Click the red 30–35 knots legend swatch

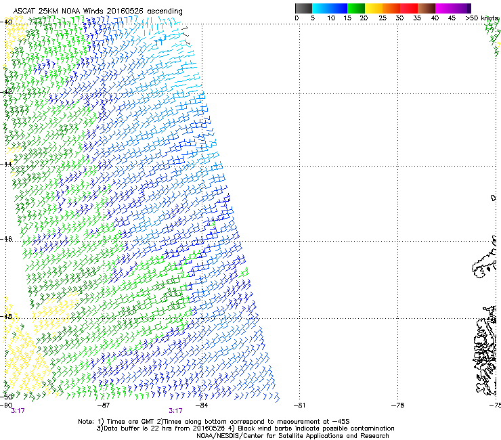click(x=409, y=8)
